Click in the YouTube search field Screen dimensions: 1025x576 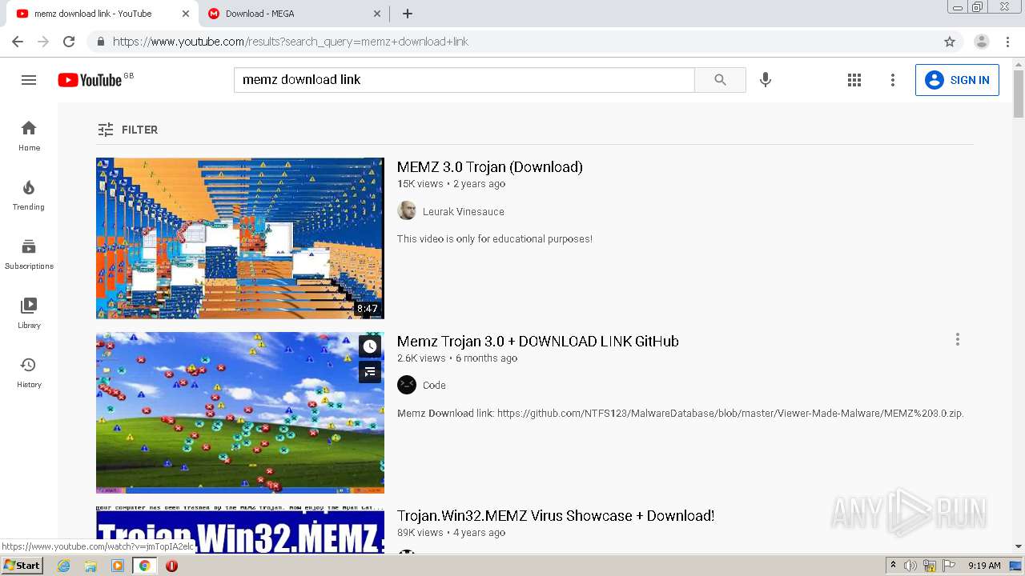point(464,80)
